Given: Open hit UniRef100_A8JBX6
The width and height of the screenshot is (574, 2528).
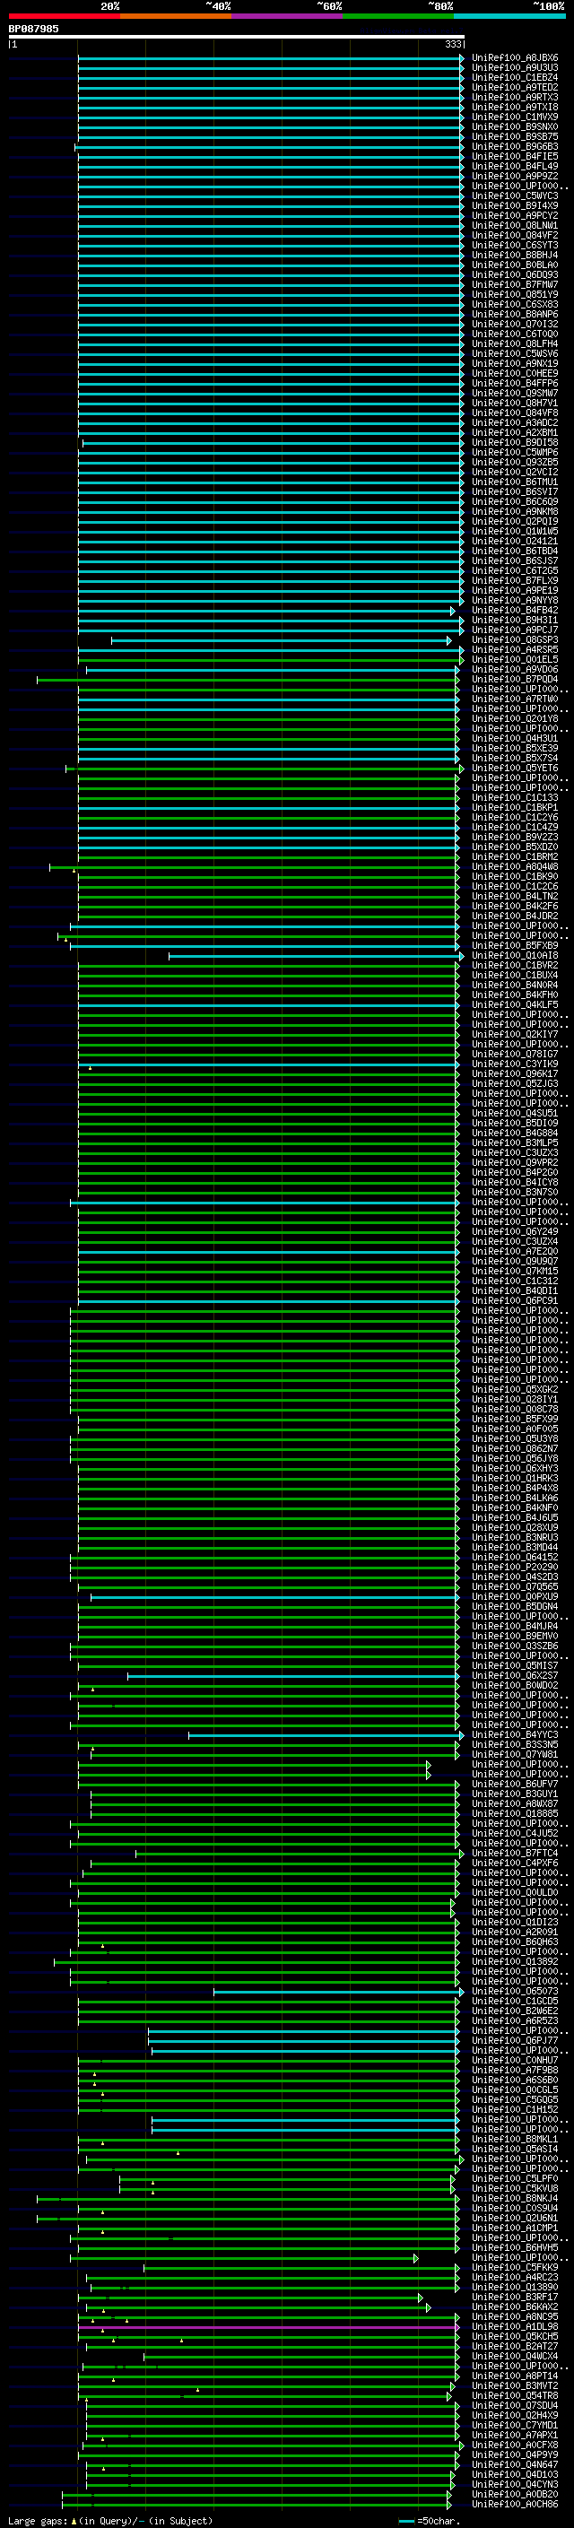Looking at the screenshot, I should click(x=515, y=58).
